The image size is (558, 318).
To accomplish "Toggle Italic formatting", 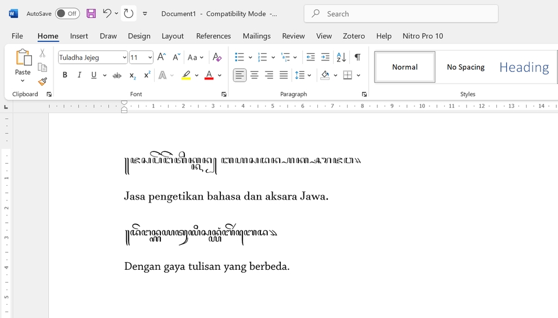I will click(x=79, y=75).
